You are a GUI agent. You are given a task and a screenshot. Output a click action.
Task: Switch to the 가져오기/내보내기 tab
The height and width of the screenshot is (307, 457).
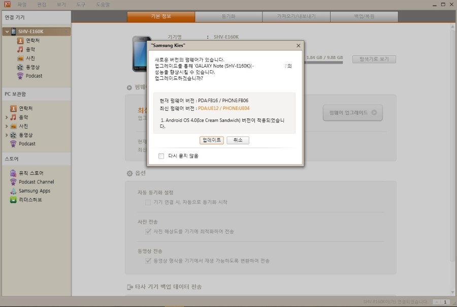[296, 17]
